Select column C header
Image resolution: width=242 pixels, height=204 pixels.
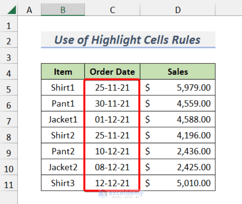112,10
